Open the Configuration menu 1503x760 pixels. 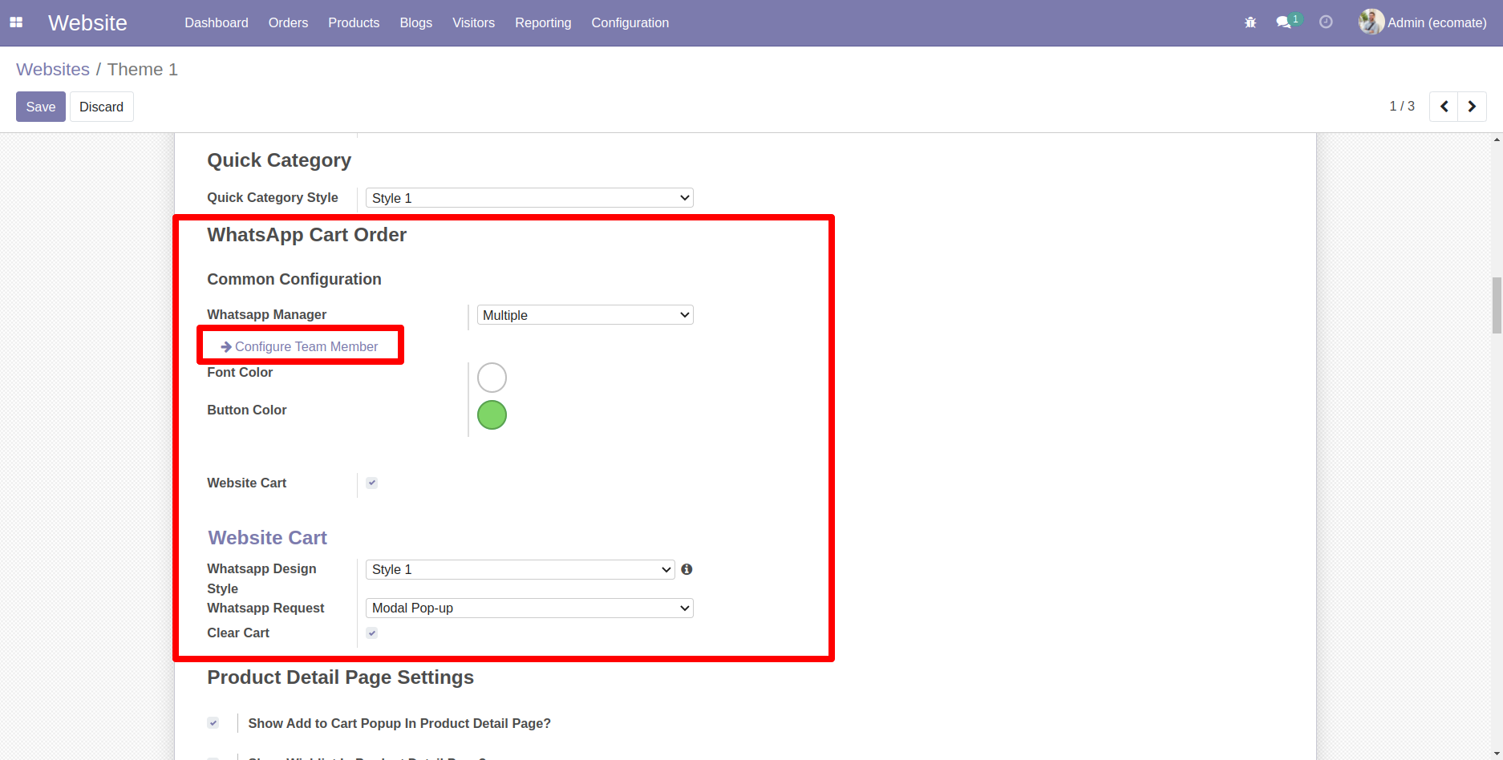pos(630,22)
